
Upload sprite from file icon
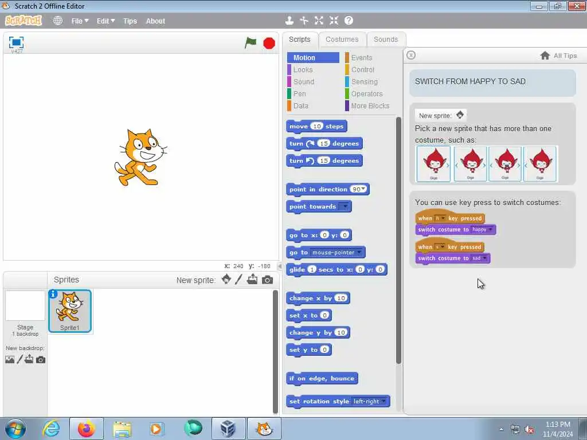pos(252,279)
